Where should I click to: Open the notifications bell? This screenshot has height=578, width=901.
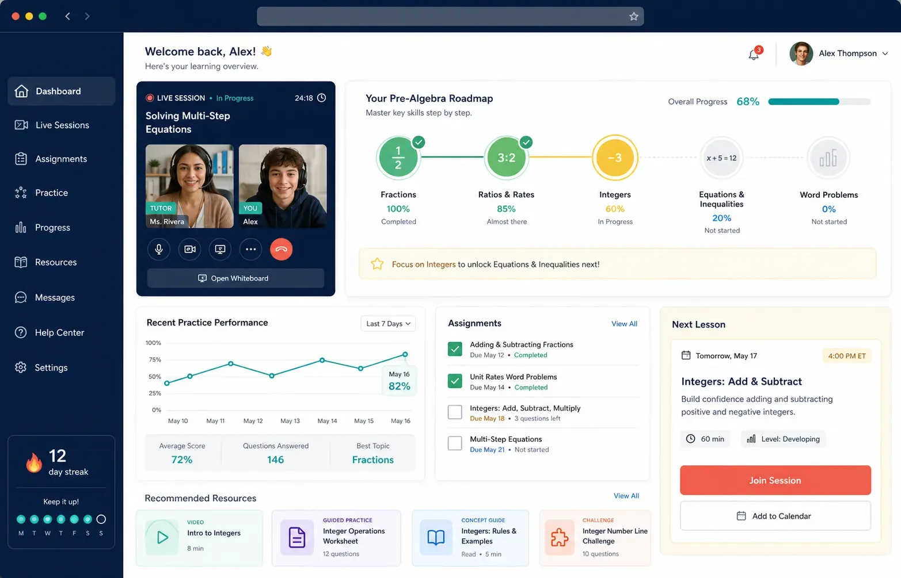[754, 54]
